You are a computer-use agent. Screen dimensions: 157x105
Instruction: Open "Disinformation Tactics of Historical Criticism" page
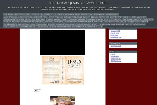click(128, 17)
